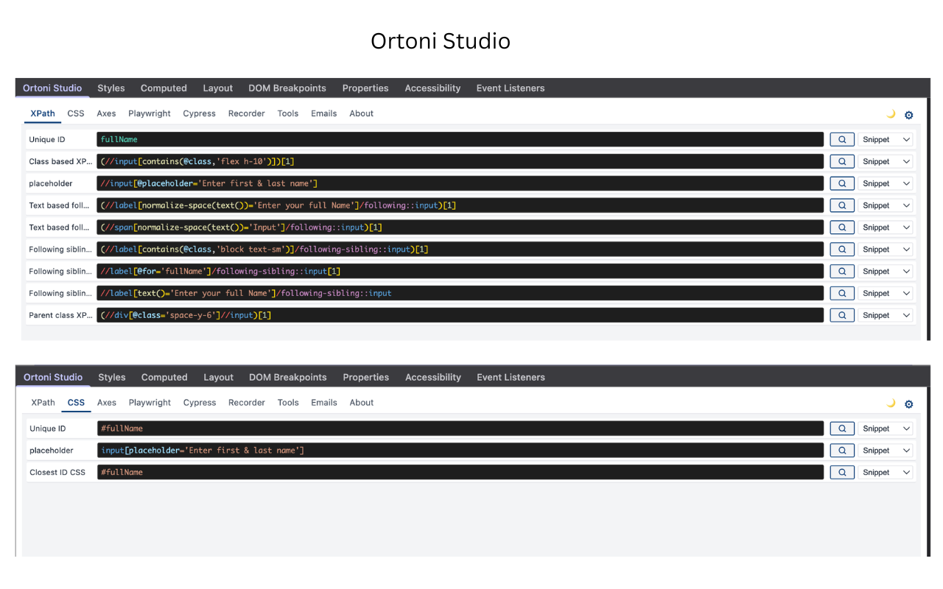Open settings gear in XPath-results panel
This screenshot has width=943, height=589.
pyautogui.click(x=909, y=115)
